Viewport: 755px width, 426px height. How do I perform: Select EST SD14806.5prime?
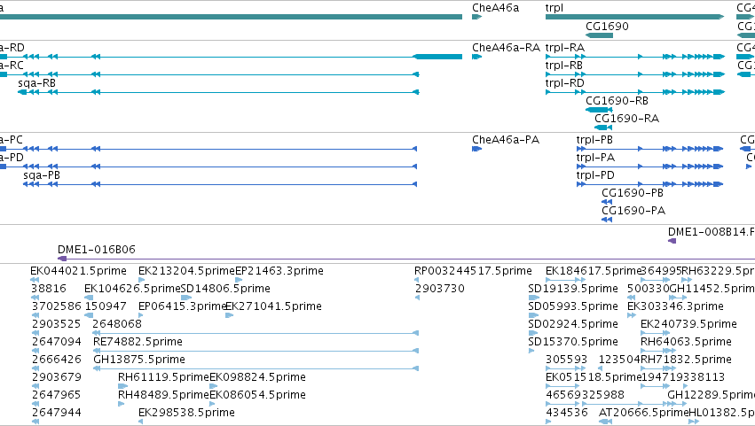(225, 289)
